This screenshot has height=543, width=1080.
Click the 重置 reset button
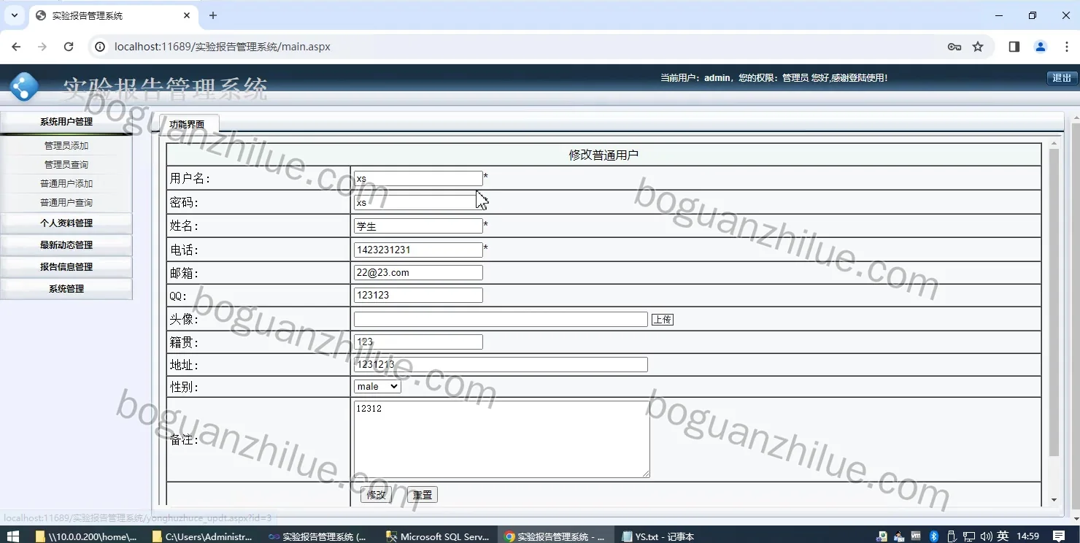(x=423, y=495)
